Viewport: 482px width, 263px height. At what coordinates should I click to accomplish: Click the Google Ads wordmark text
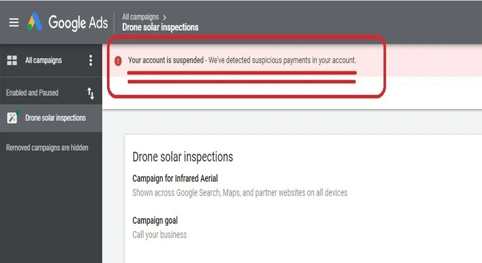tap(78, 22)
